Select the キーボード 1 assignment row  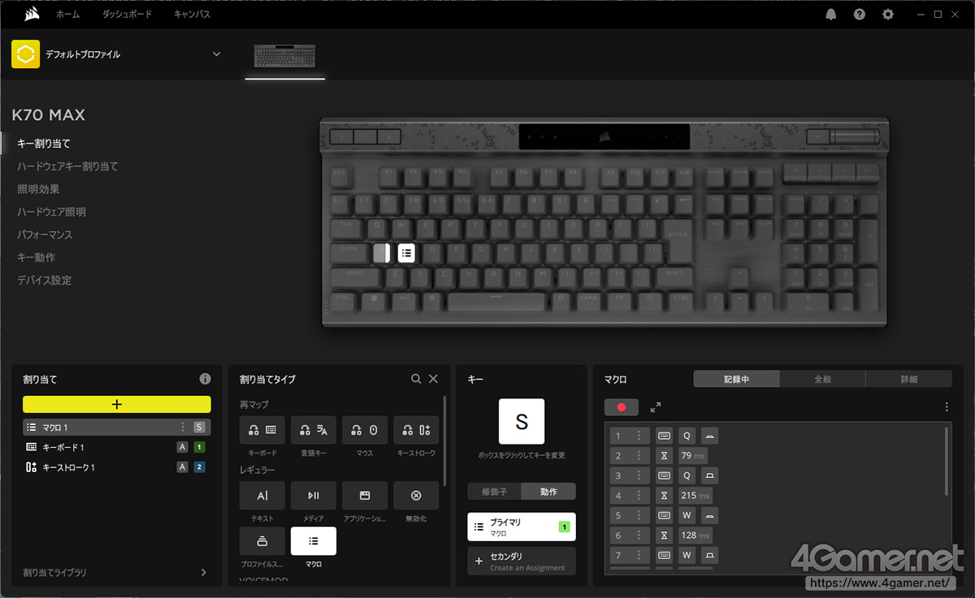(x=117, y=447)
